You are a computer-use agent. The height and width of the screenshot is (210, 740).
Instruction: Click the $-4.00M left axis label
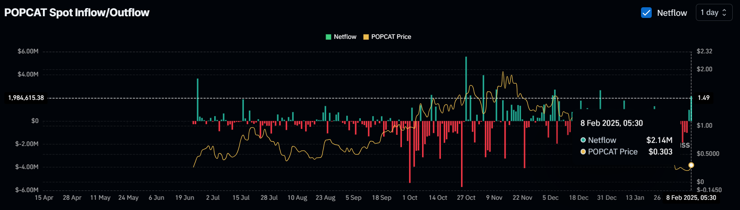coord(27,167)
